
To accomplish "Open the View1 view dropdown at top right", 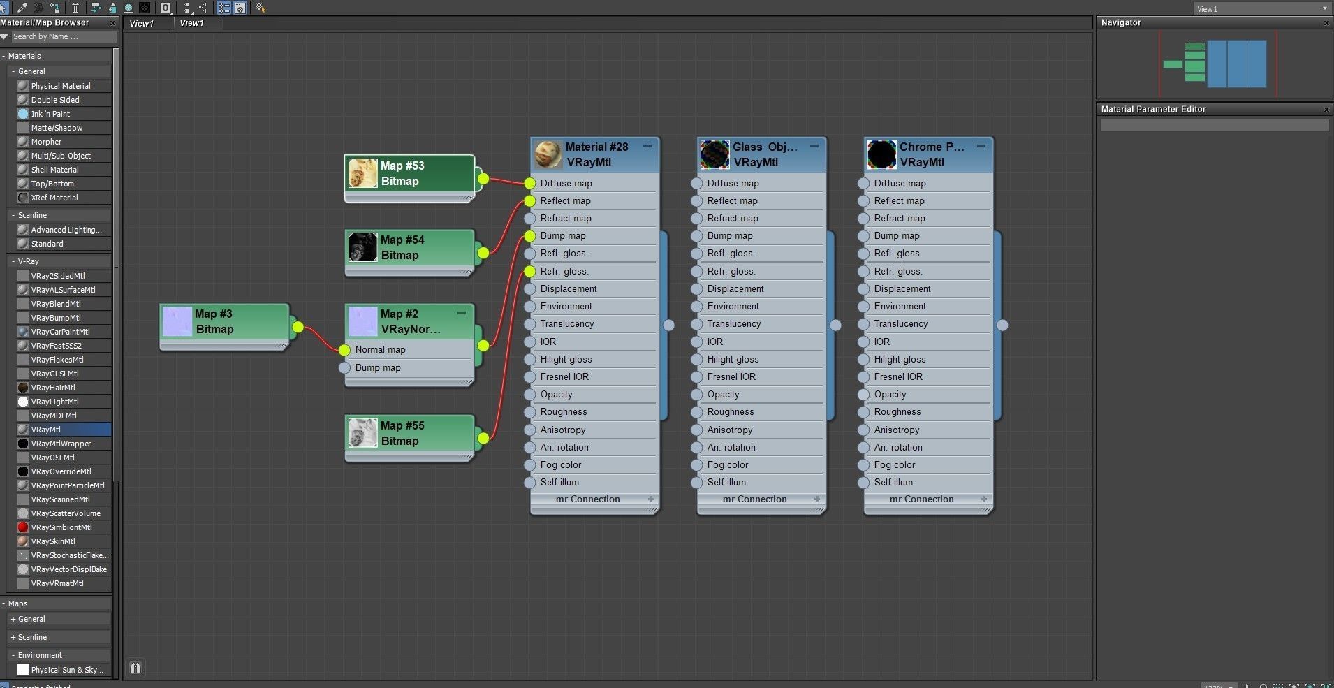I will pos(1261,8).
